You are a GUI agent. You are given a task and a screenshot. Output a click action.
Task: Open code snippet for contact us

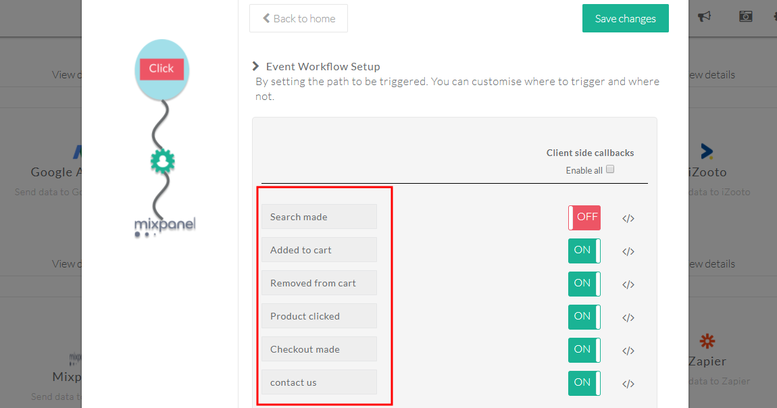pos(628,384)
